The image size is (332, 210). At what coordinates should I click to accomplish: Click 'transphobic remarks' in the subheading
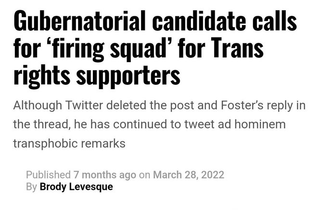69,144
